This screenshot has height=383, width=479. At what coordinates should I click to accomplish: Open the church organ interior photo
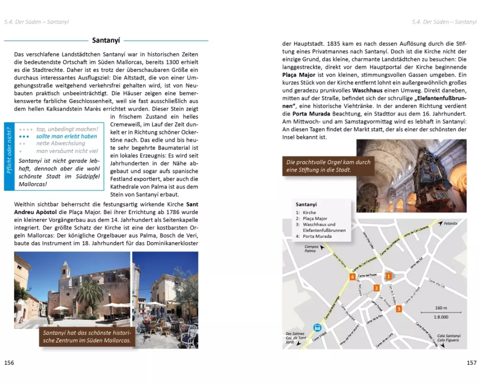tap(411, 176)
